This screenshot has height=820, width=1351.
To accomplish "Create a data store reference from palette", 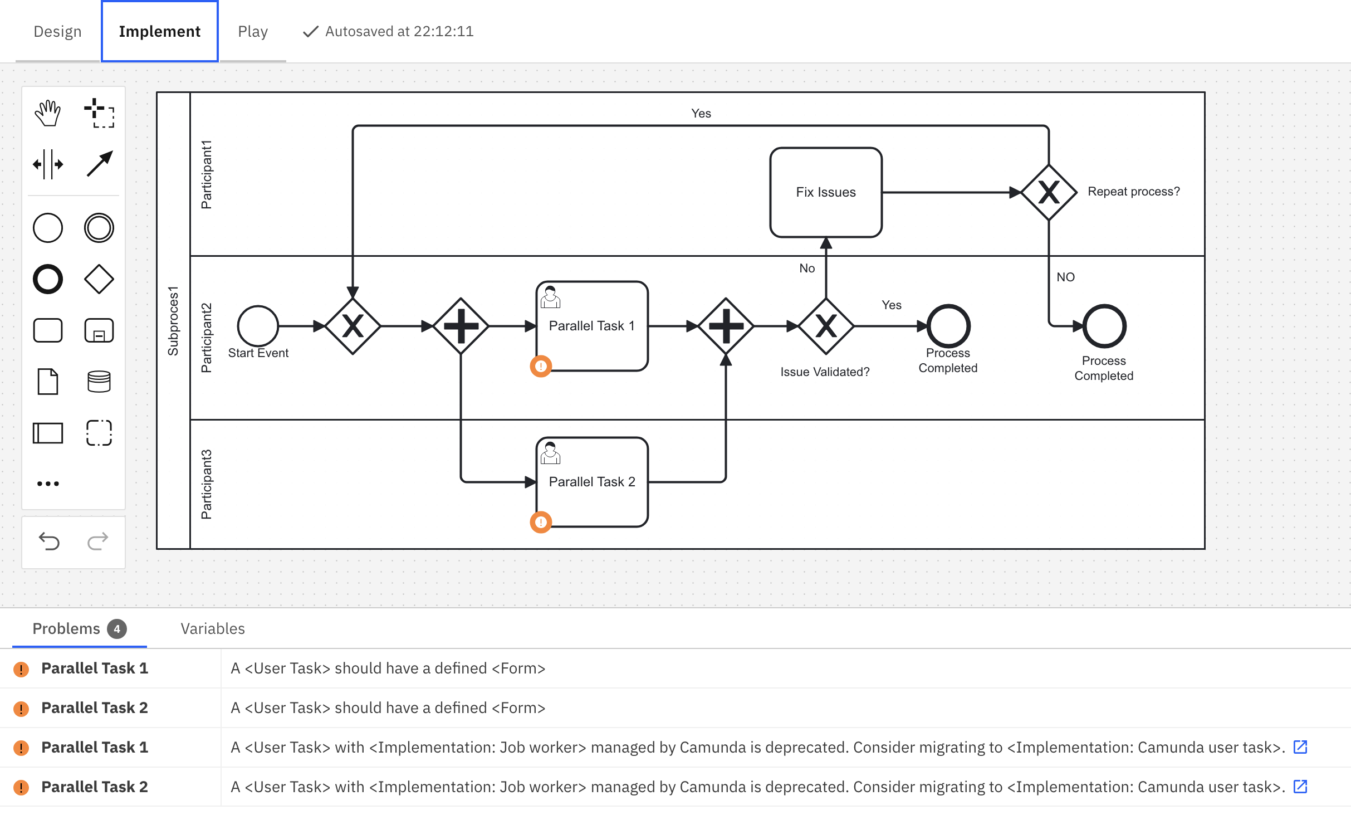I will (99, 382).
